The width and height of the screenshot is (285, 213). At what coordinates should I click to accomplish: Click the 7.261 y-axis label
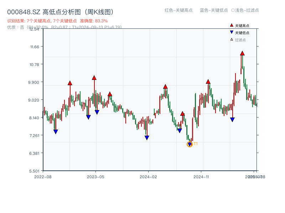point(34,136)
